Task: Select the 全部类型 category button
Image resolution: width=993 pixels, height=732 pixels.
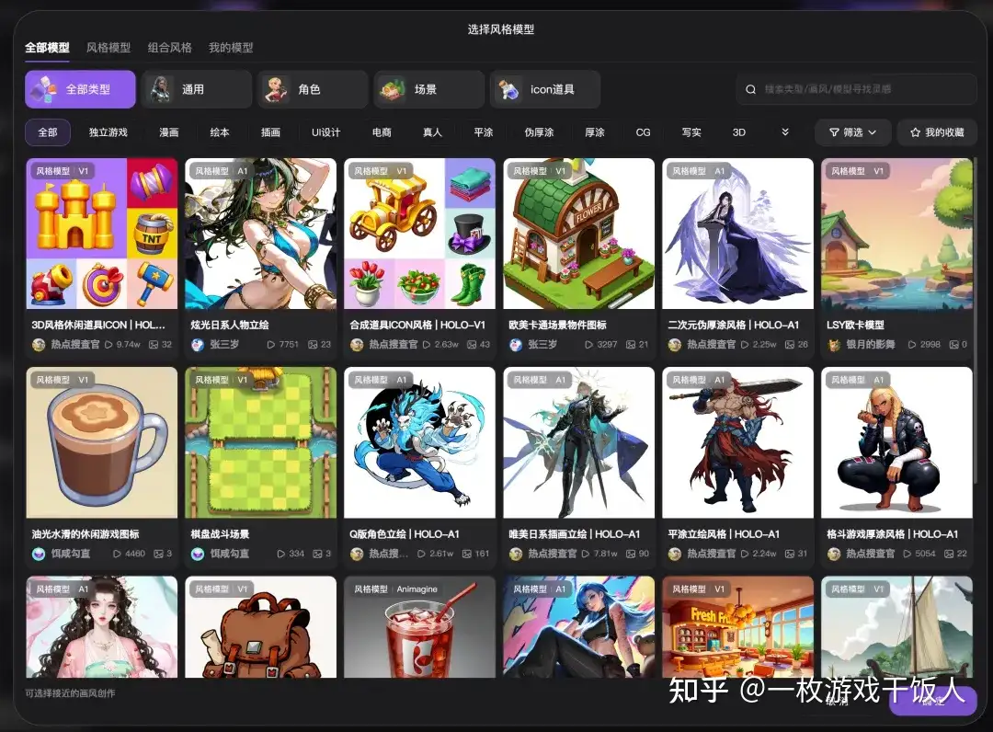Action: 80,89
